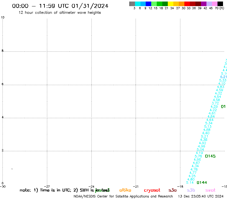Click the 'swot' satellite label
Image resolution: width=227 pixels, height=199 pixels.
click(x=210, y=190)
